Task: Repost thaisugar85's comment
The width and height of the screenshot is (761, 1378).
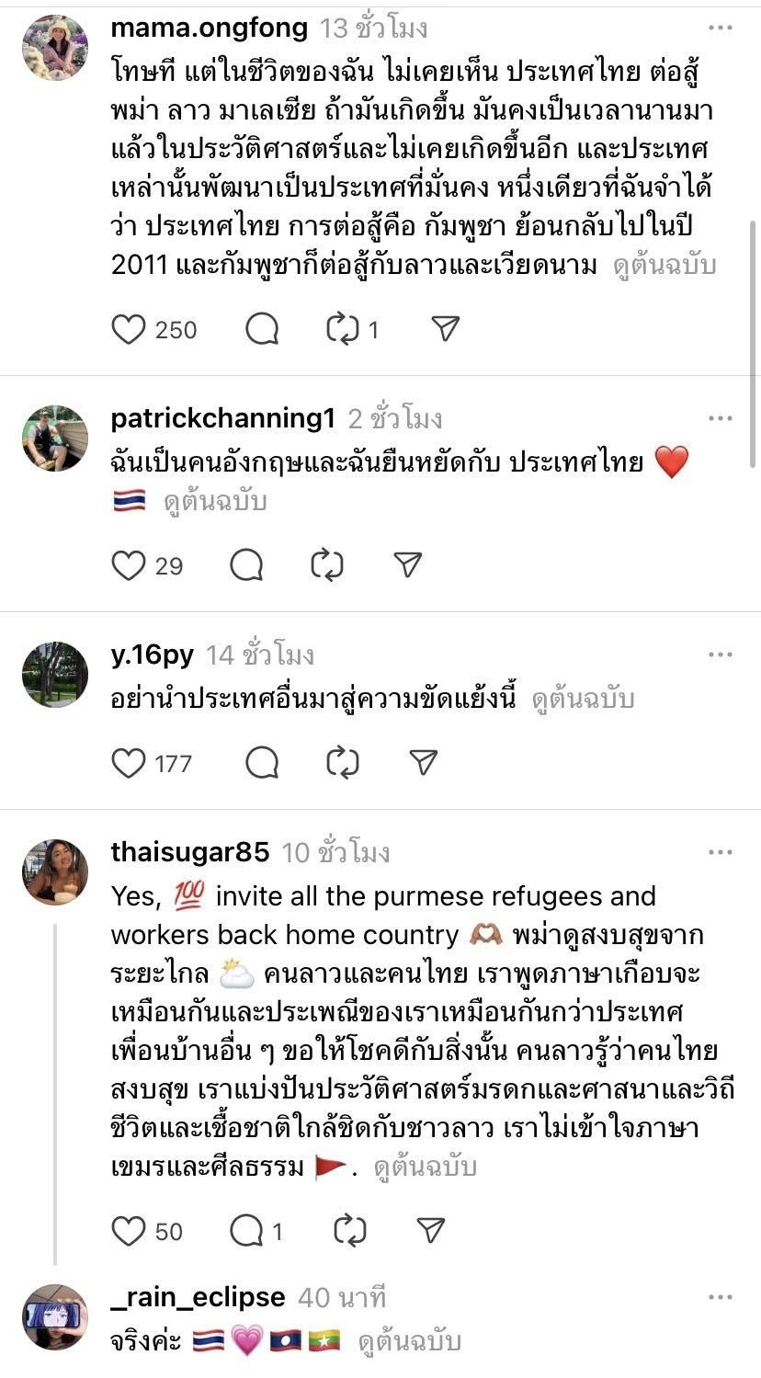Action: tap(350, 1230)
